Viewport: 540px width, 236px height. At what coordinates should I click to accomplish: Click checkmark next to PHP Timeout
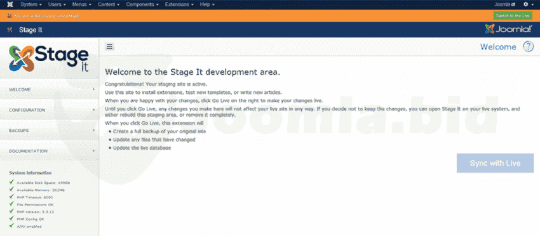point(11,197)
